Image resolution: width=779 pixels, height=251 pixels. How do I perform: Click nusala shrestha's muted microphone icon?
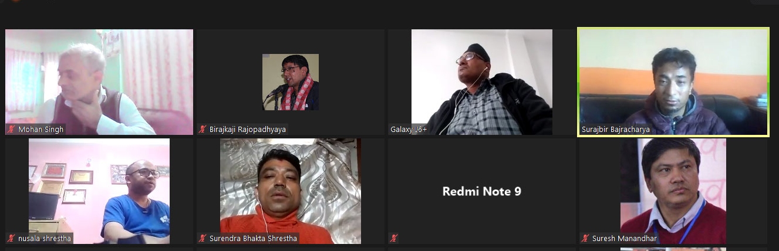click(x=11, y=238)
